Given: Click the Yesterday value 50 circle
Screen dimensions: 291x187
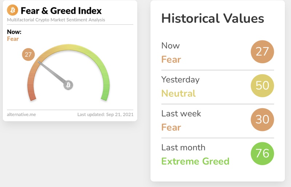Looking at the screenshot, I should 262,85.
